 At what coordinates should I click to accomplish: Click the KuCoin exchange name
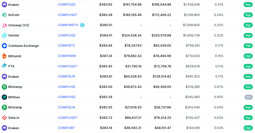[14, 15]
